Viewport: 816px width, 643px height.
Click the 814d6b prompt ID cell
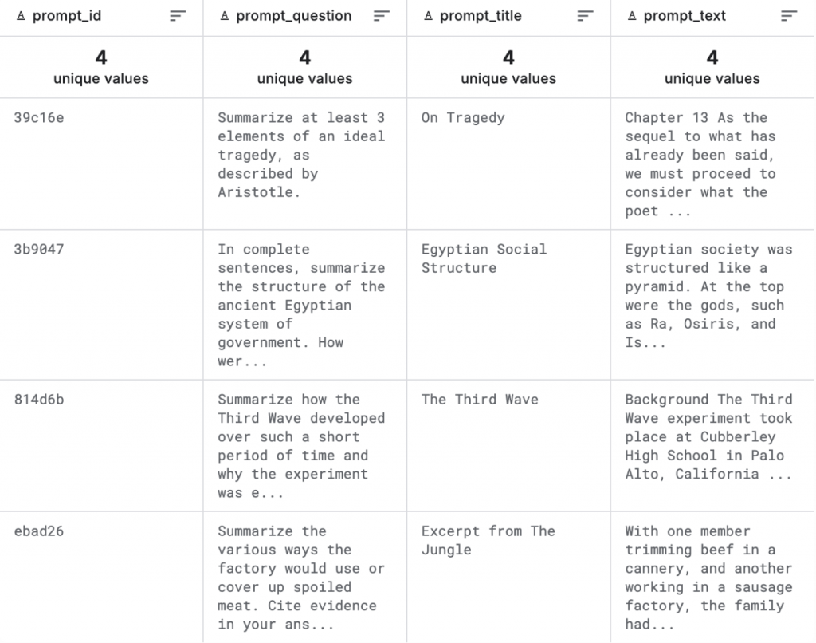click(x=39, y=400)
